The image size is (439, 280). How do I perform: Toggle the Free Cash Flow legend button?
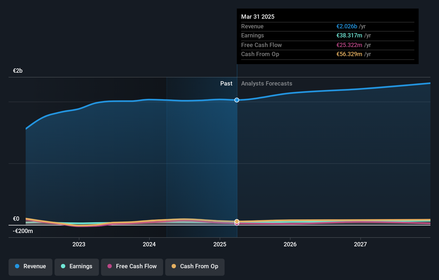[132, 267]
